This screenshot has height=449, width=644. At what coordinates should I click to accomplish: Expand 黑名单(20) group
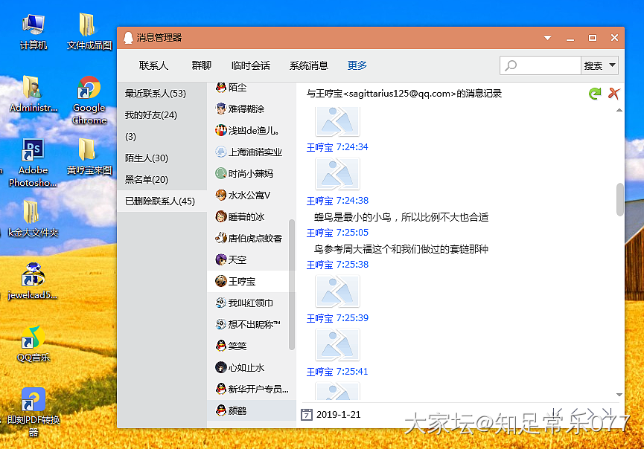coord(147,180)
